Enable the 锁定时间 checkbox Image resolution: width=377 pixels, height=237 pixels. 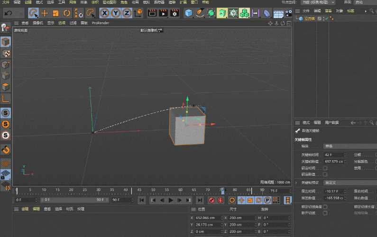[x=325, y=168]
